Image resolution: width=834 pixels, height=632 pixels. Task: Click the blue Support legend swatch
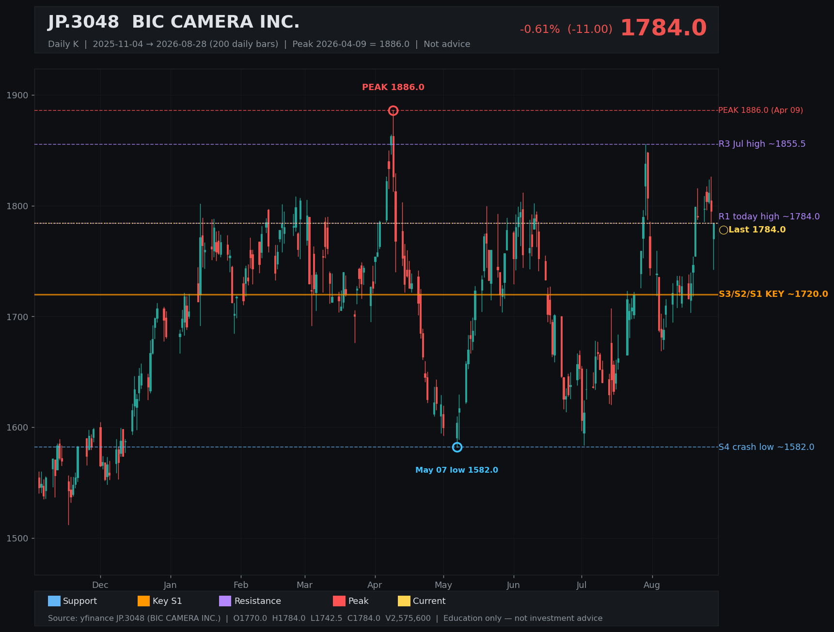pos(54,601)
